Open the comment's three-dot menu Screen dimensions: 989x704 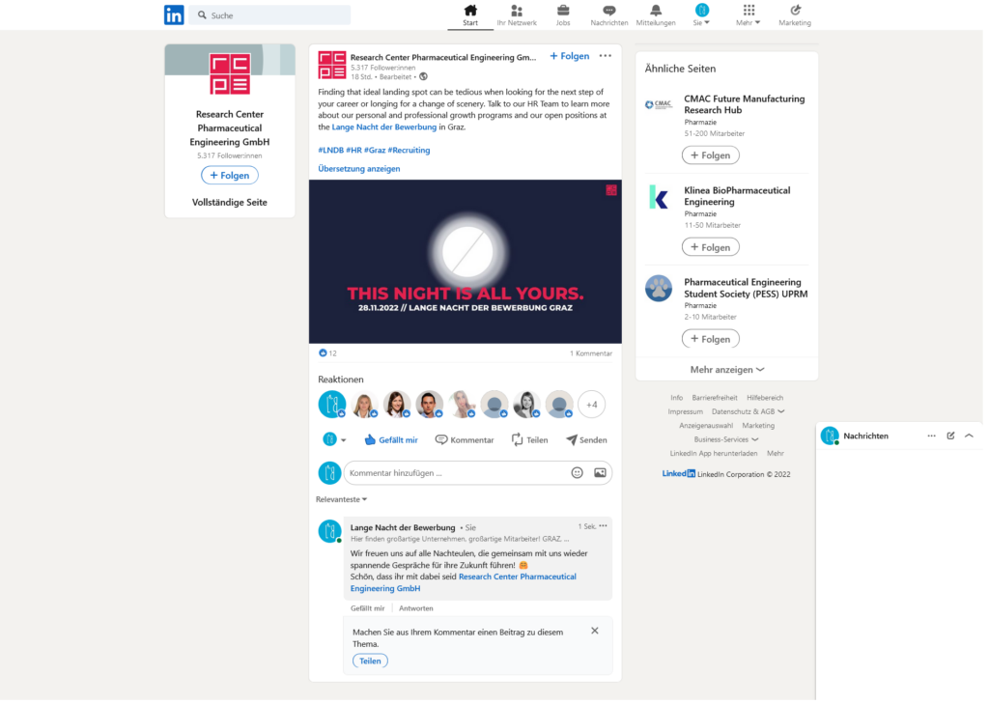(604, 526)
